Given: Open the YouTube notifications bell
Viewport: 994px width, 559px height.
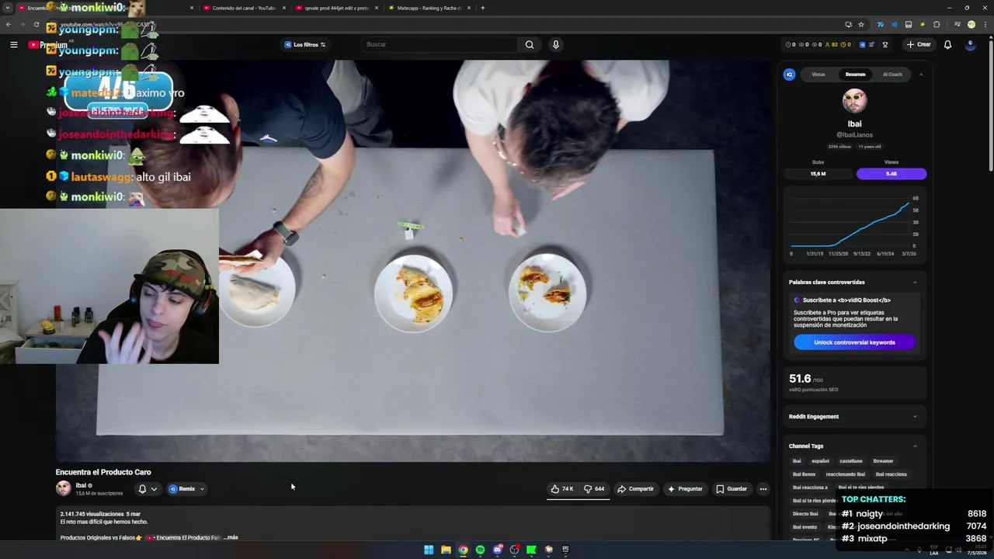Looking at the screenshot, I should pos(947,44).
